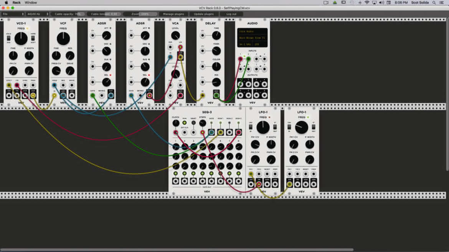Click the VCF large FREQ knob
Screen dimensions: 449x252
(63, 39)
